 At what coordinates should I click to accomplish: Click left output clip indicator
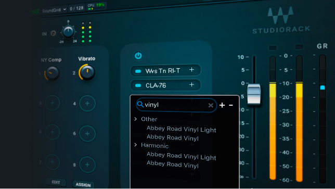coord(273,47)
